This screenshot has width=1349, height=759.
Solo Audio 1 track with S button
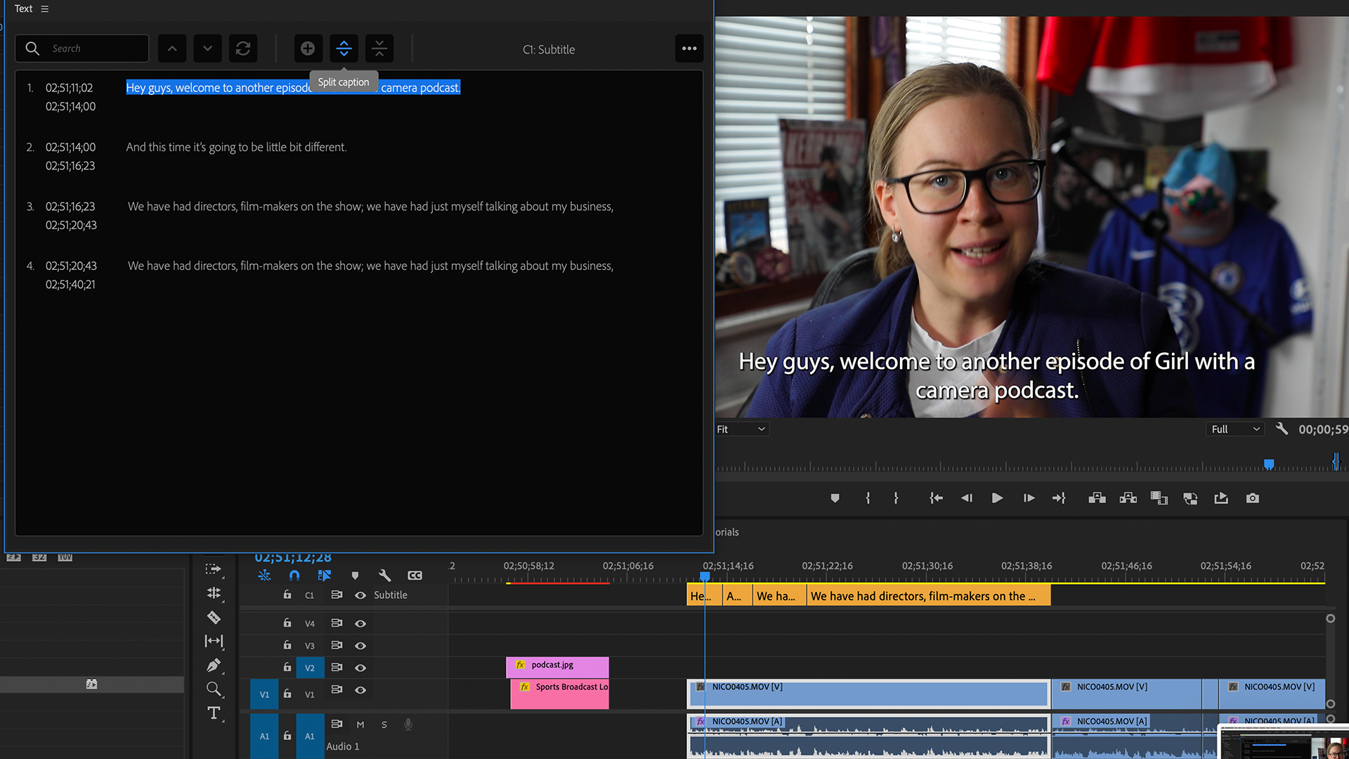[x=384, y=725]
